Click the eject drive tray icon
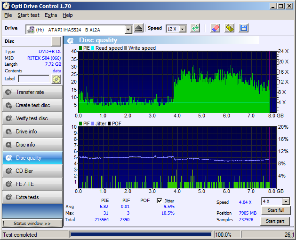Screen dimensions: 296x240 click(139, 29)
